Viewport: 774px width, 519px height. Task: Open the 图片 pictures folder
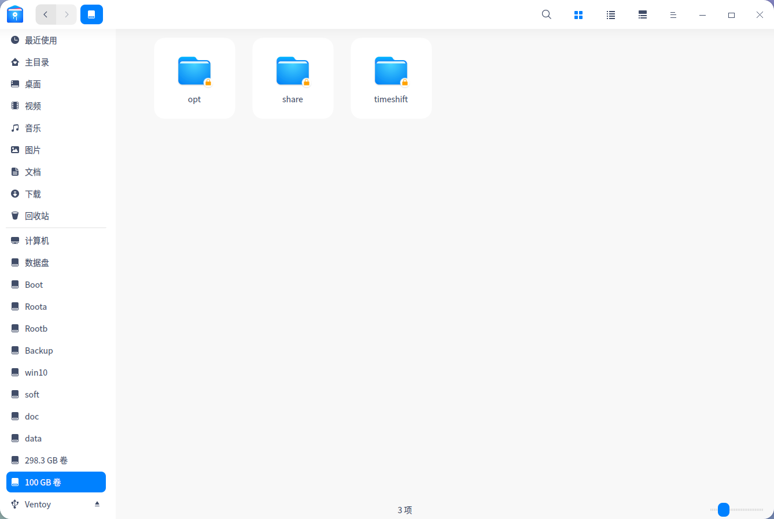pyautogui.click(x=56, y=150)
